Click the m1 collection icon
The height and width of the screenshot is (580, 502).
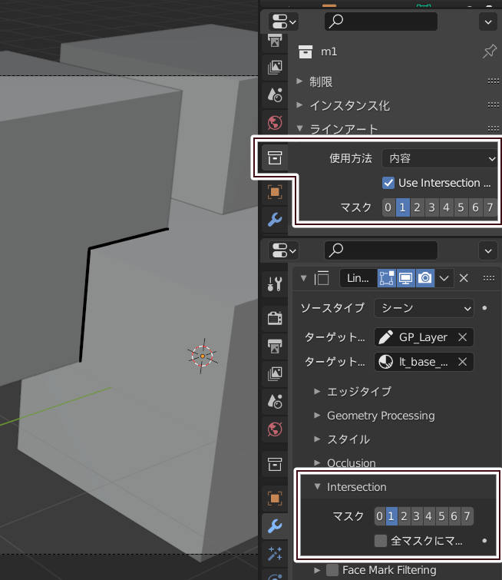pyautogui.click(x=305, y=51)
